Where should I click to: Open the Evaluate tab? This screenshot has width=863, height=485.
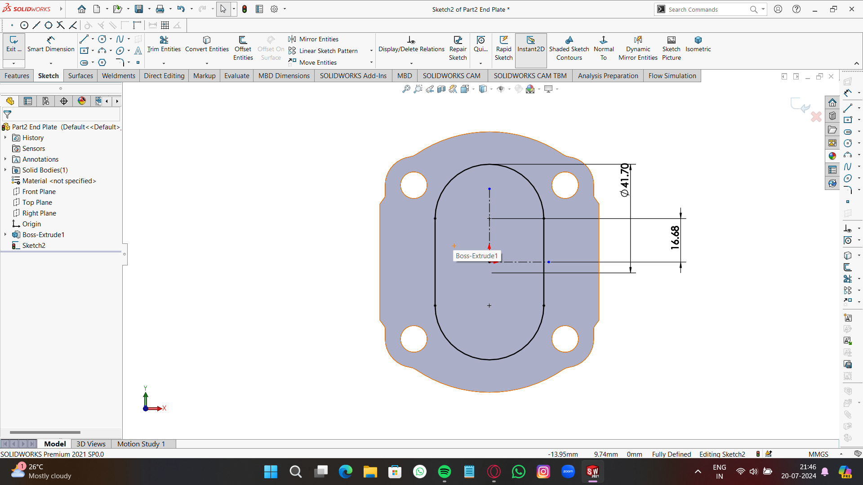click(237, 75)
